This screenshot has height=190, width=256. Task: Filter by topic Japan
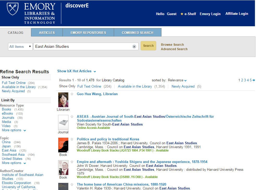click(x=6, y=146)
